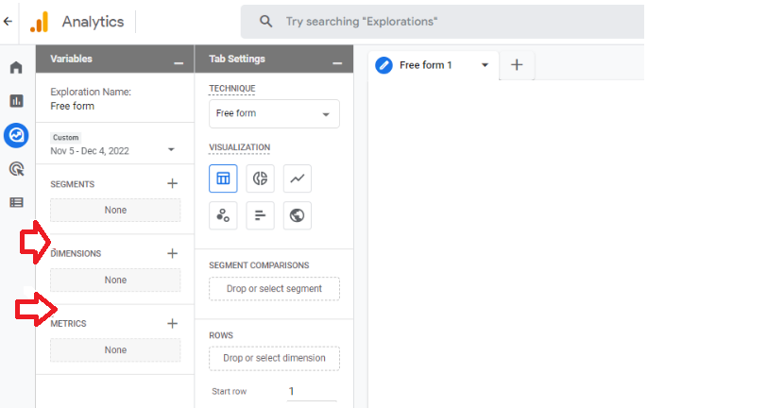Select the scatter plot visualization
The image size is (767, 408).
point(223,215)
